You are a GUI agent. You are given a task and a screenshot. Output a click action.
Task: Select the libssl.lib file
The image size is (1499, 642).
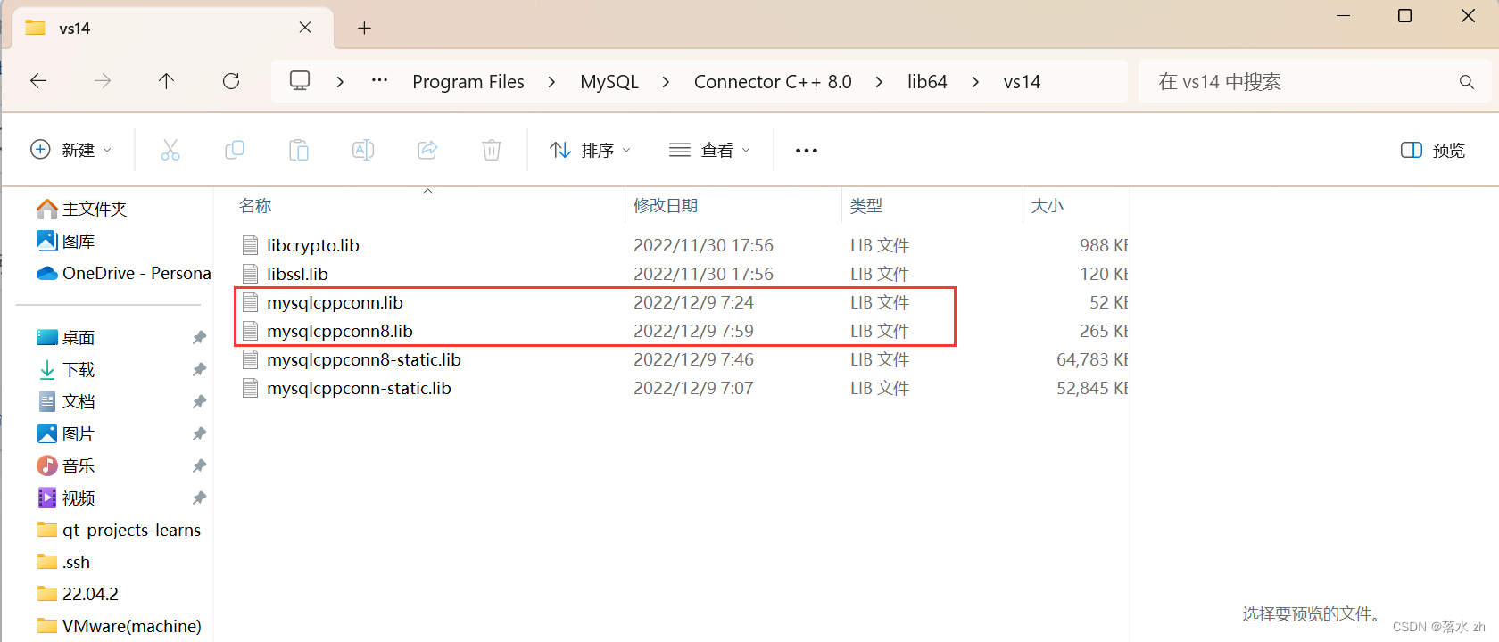(x=297, y=274)
